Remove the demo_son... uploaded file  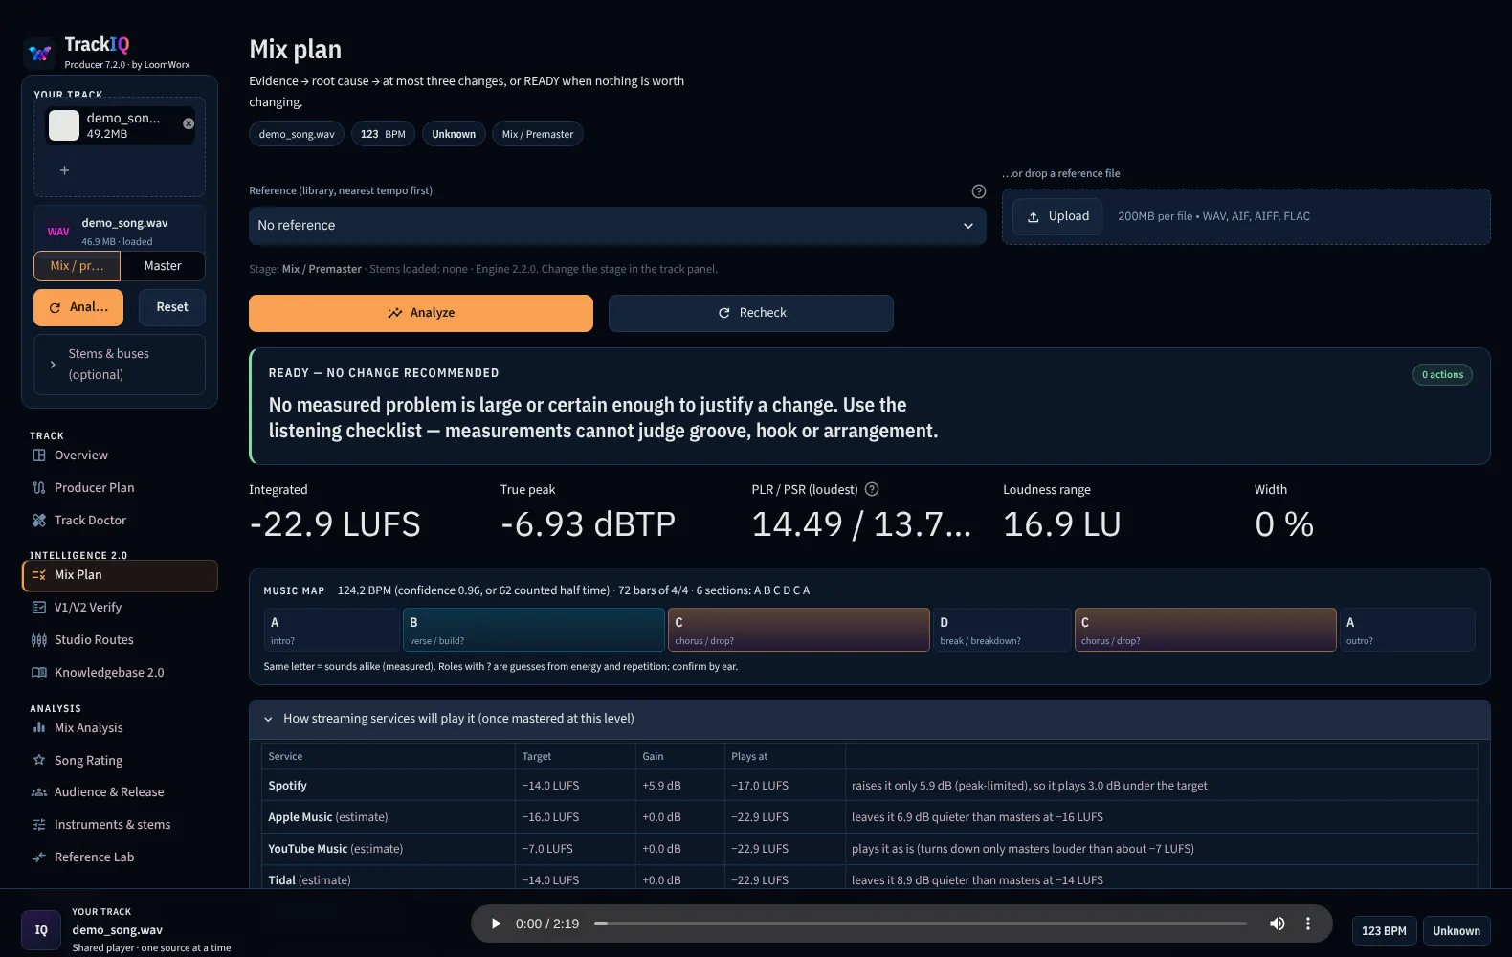189,123
